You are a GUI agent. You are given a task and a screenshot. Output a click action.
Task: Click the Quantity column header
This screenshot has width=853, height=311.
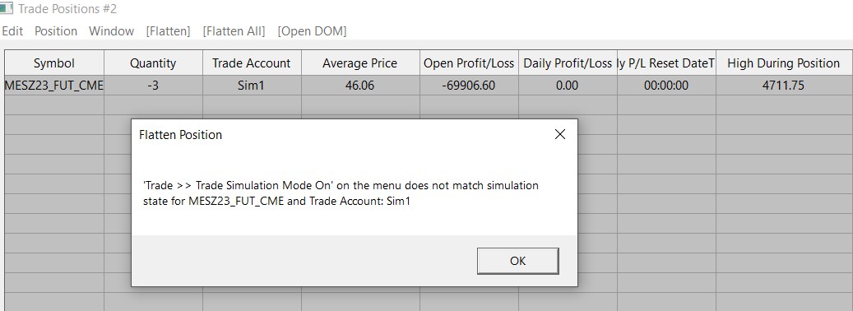(x=154, y=63)
